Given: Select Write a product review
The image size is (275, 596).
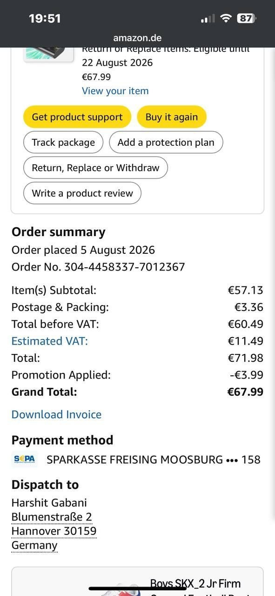Looking at the screenshot, I should [x=82, y=193].
